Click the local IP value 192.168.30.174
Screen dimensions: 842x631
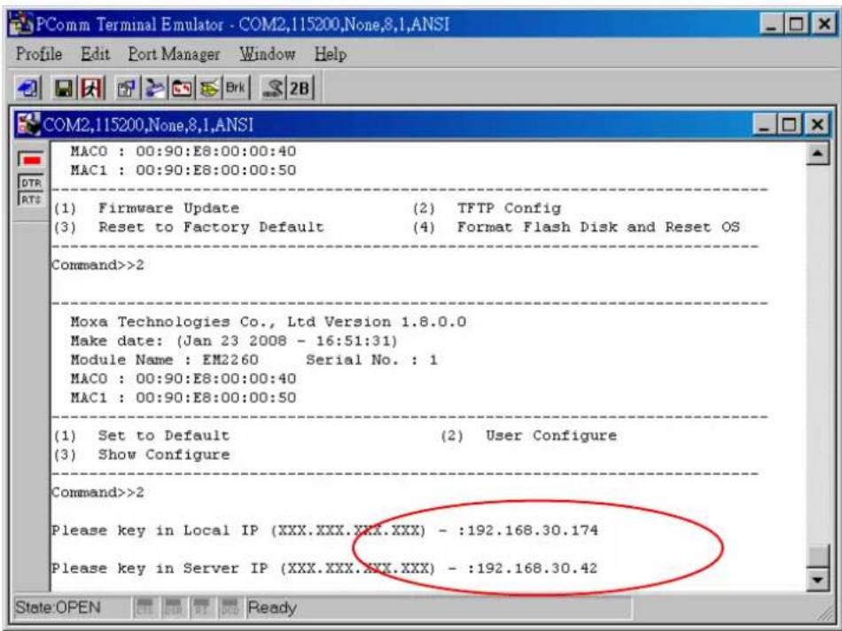pos(532,531)
